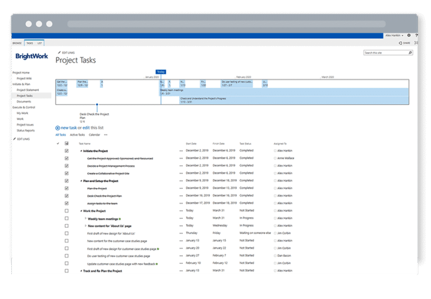The image size is (431, 299).
Task: Select the All Tasks view
Action: coord(61,135)
